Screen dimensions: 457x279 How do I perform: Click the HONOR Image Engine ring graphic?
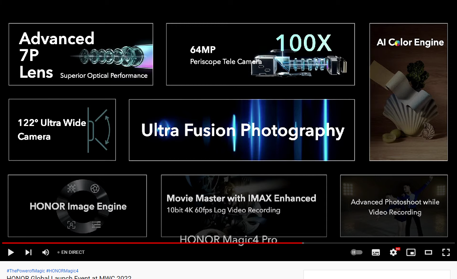pyautogui.click(x=78, y=206)
